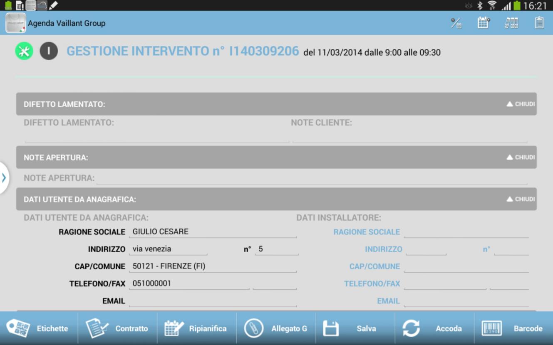The height and width of the screenshot is (345, 553).
Task: Collapse the Difetto Lamentato section
Action: pos(520,104)
